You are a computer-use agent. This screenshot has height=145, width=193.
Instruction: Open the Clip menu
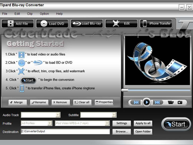click(30, 14)
